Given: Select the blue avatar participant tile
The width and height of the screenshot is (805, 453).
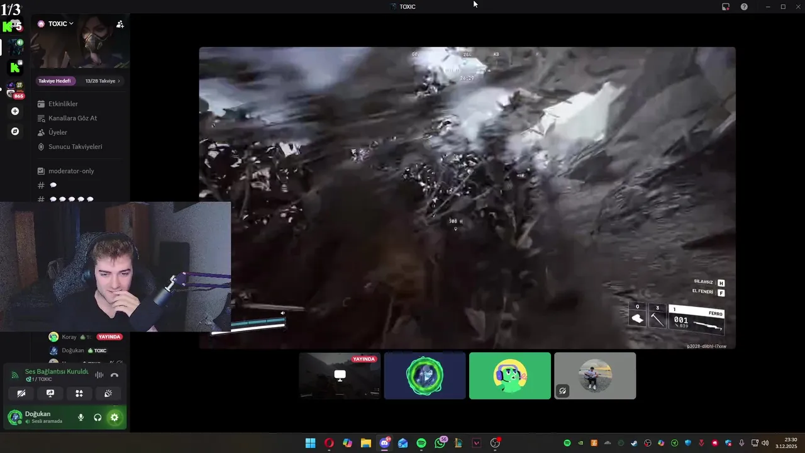Looking at the screenshot, I should tap(425, 376).
